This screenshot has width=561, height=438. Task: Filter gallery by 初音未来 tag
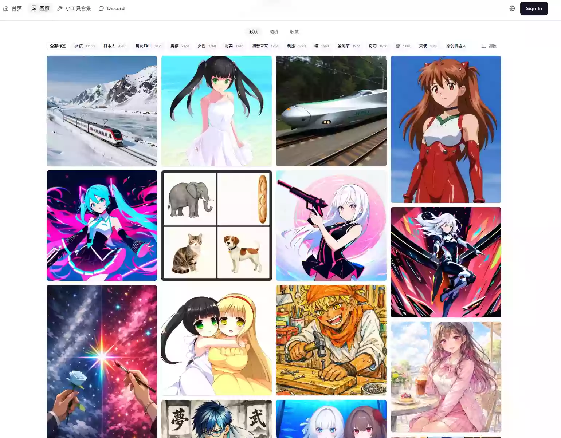tap(265, 46)
